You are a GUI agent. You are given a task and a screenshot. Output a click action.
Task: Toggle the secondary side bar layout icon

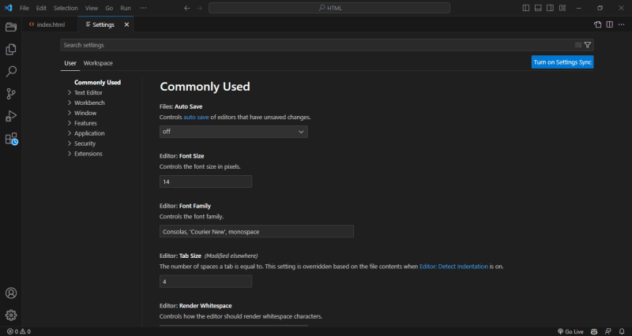[550, 8]
